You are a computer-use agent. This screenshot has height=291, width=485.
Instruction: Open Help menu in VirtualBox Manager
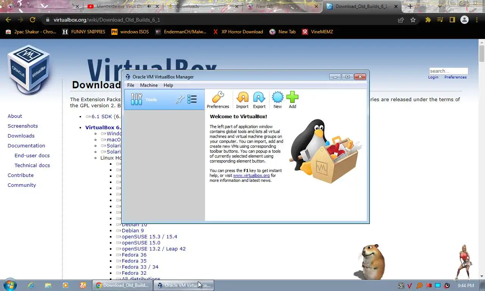tap(168, 85)
